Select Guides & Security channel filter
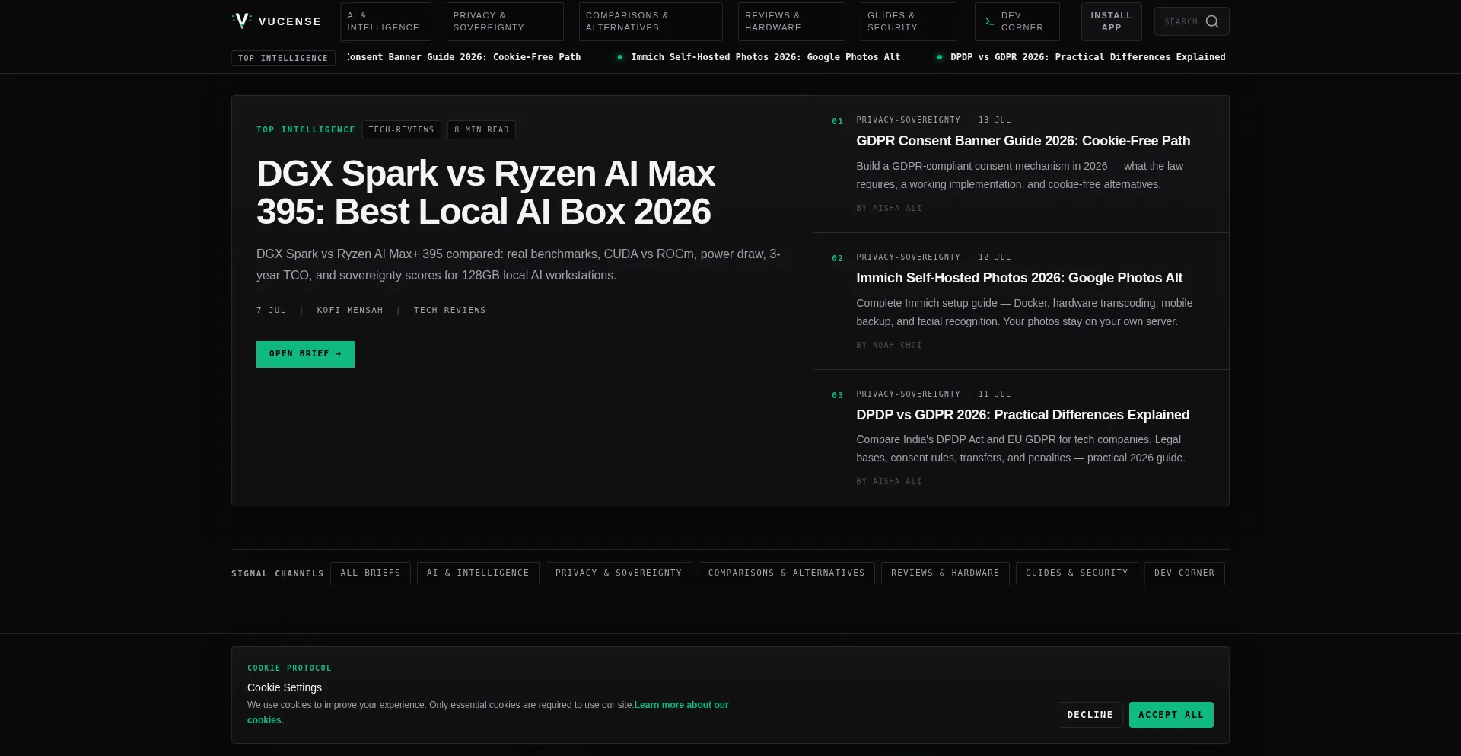 click(x=1077, y=573)
